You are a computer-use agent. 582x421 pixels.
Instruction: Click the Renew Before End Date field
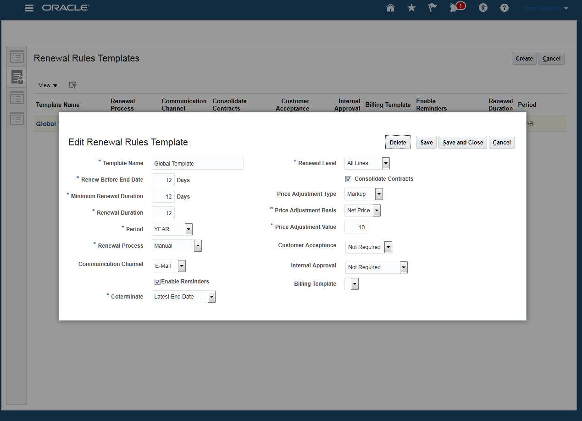click(x=163, y=180)
